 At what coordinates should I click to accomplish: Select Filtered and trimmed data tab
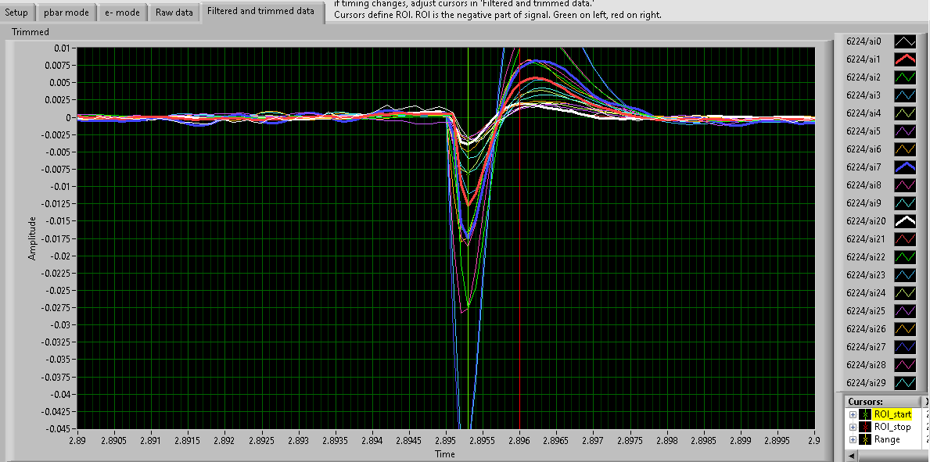tap(261, 11)
